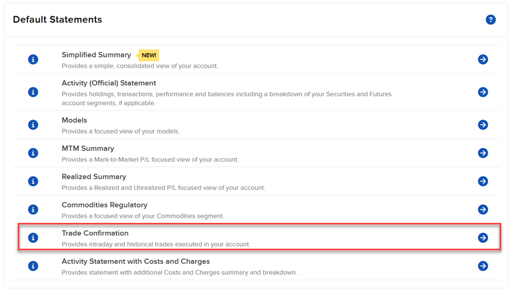Select the Trade Confirmation title

pyautogui.click(x=95, y=233)
